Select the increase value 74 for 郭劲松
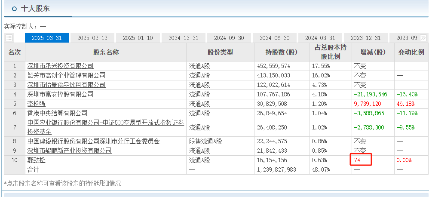 357,160
